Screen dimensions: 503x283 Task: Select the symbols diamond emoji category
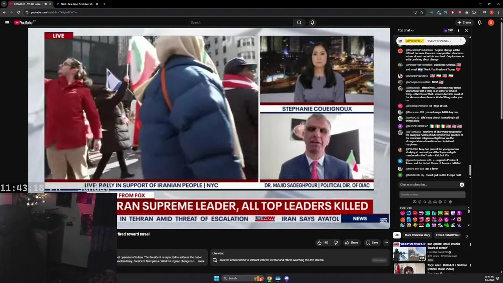[x=450, y=202]
